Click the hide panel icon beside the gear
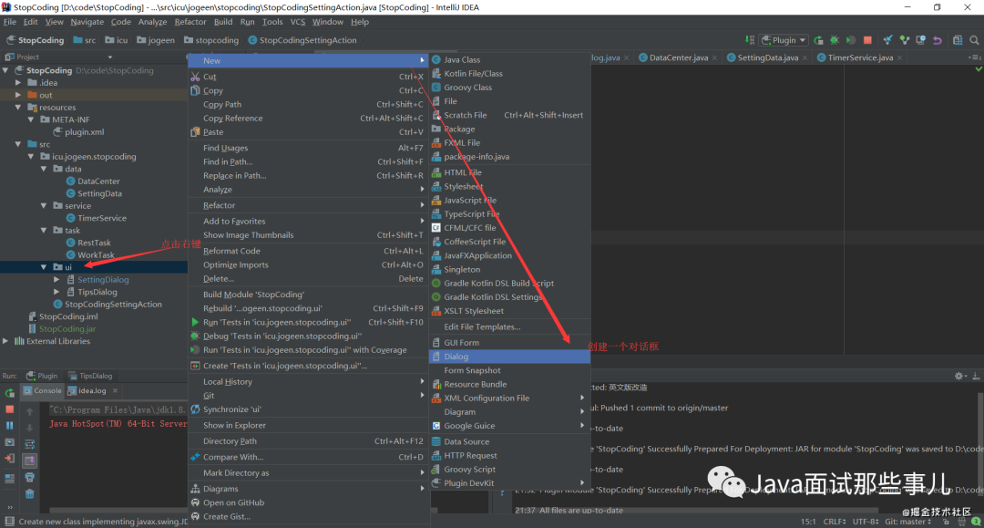The height and width of the screenshot is (528, 984). click(976, 376)
